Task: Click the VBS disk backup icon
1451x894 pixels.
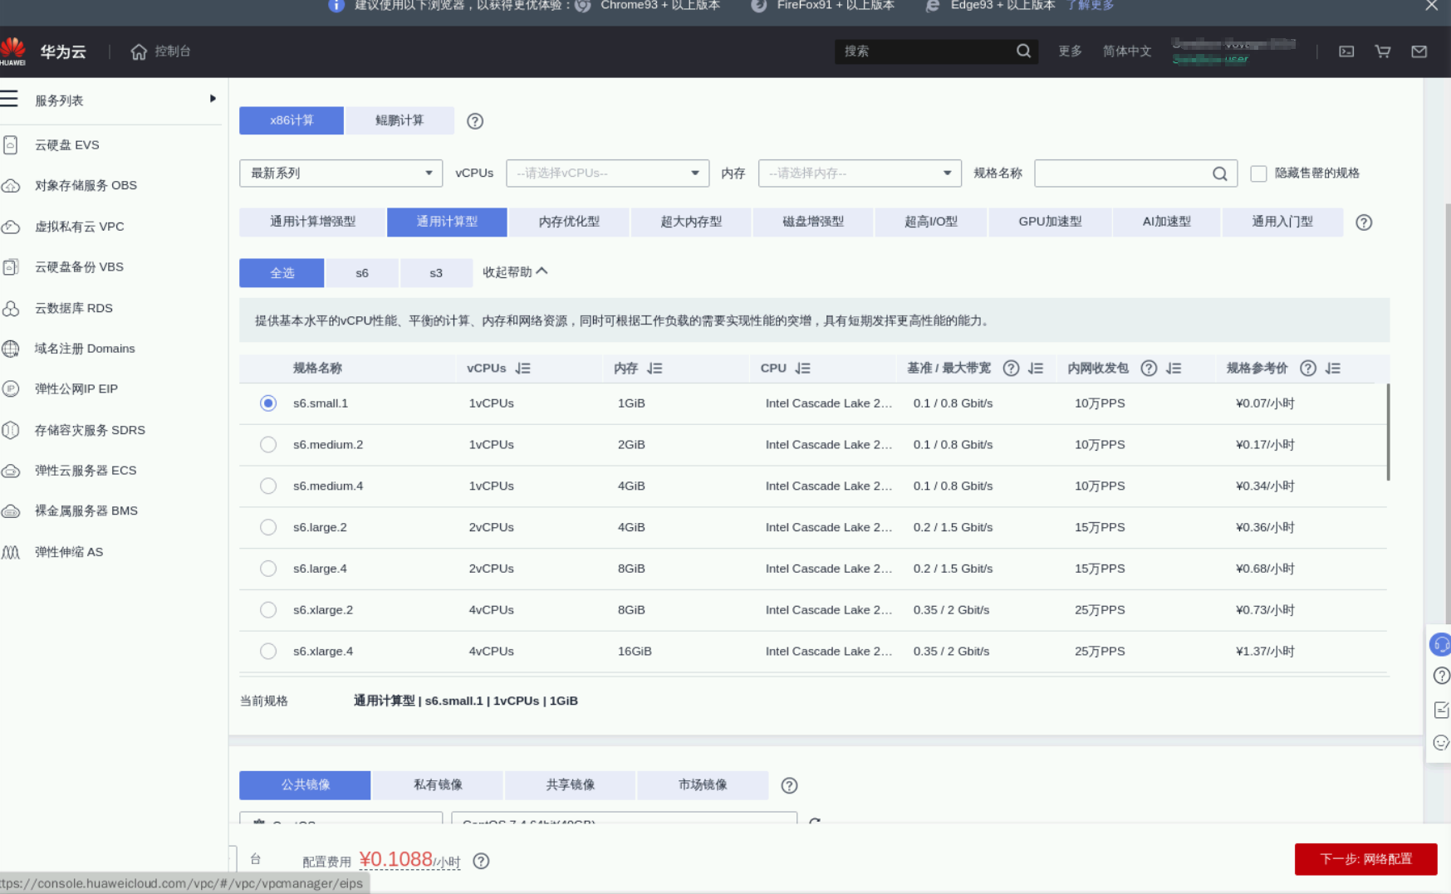Action: [x=11, y=267]
